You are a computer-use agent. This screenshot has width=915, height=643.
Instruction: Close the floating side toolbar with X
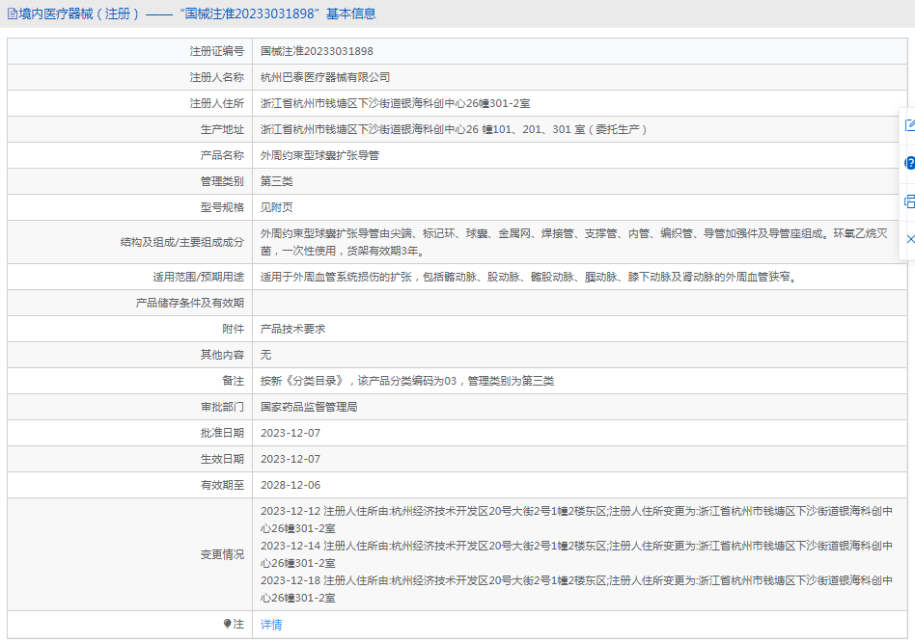(910, 239)
